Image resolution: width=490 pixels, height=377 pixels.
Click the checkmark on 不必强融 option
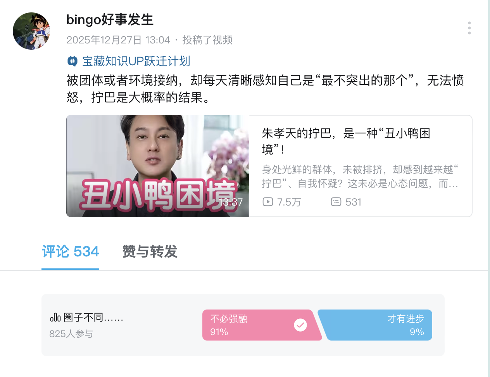tap(300, 325)
